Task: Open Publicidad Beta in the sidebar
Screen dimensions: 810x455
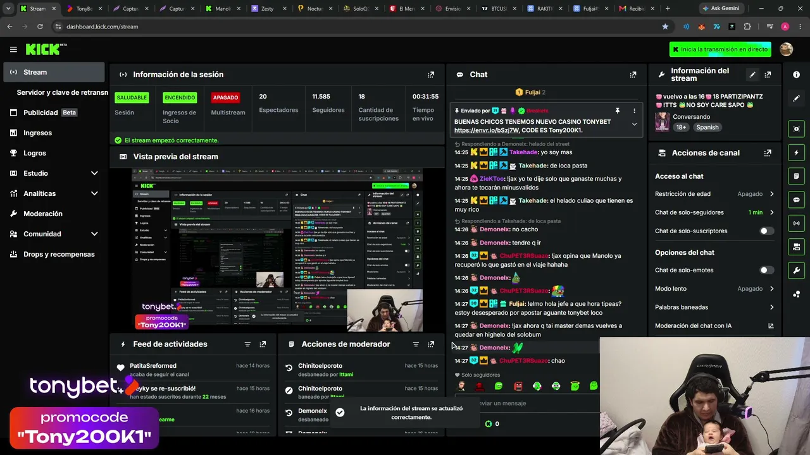Action: pyautogui.click(x=54, y=112)
